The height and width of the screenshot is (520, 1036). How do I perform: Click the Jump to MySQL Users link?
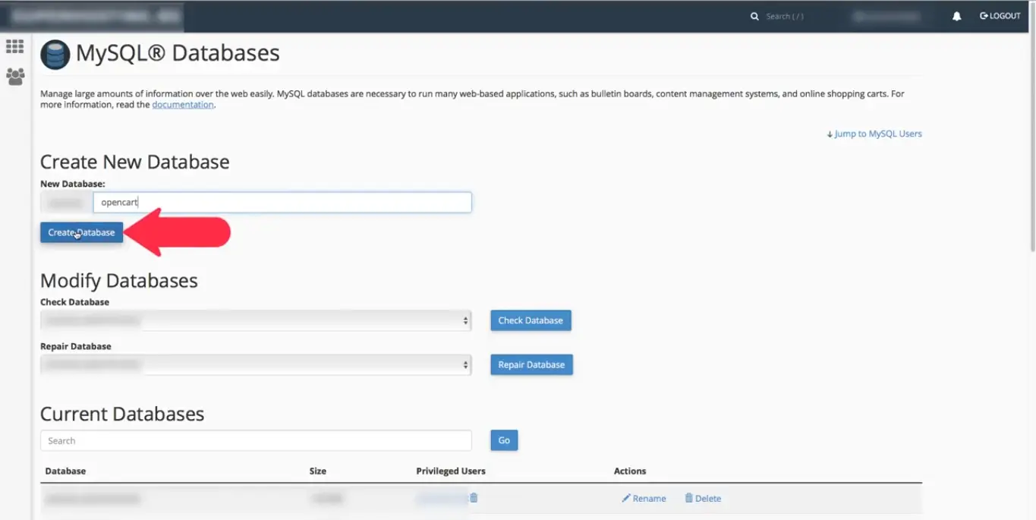point(878,134)
